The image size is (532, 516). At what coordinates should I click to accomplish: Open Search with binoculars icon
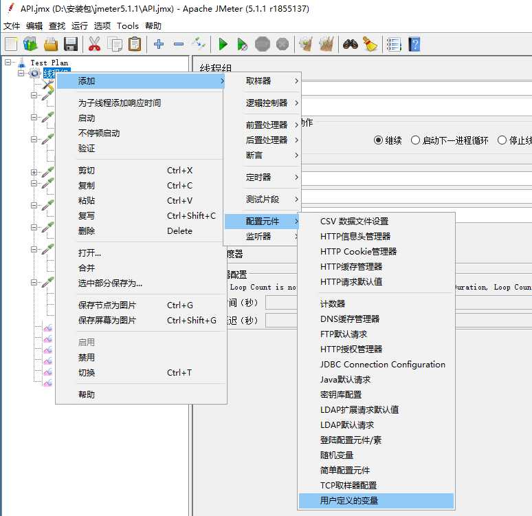(x=351, y=45)
